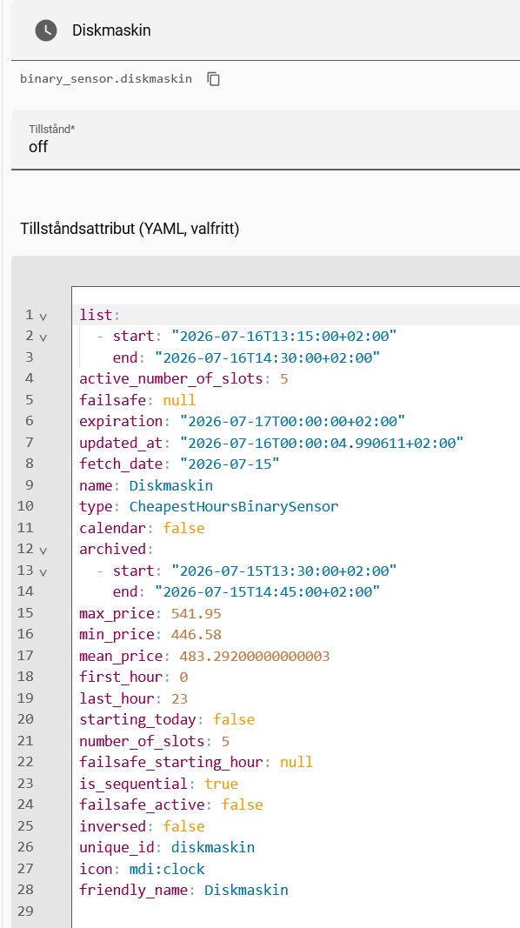Click the Tillståndsattribut YAML heading label
This screenshot has height=928, width=520.
[x=130, y=229]
